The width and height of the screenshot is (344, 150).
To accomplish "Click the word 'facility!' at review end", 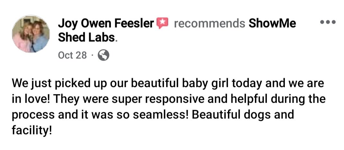I will pos(32,130).
